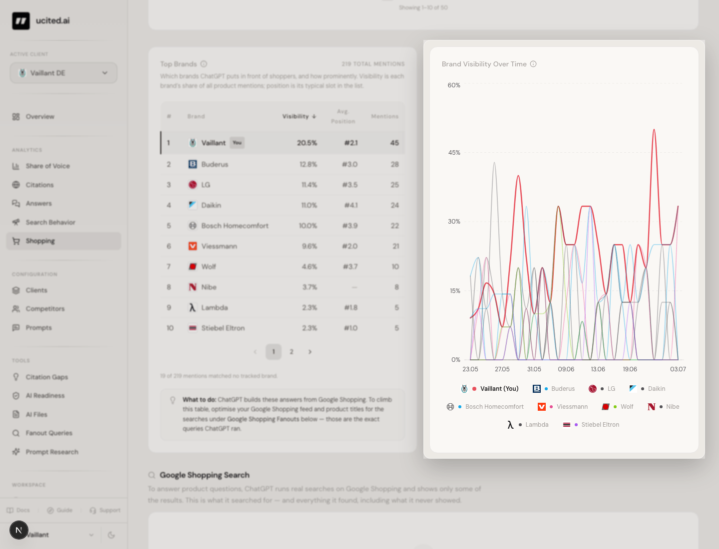Toggle Stiebel Eltron series in legend

(x=591, y=425)
